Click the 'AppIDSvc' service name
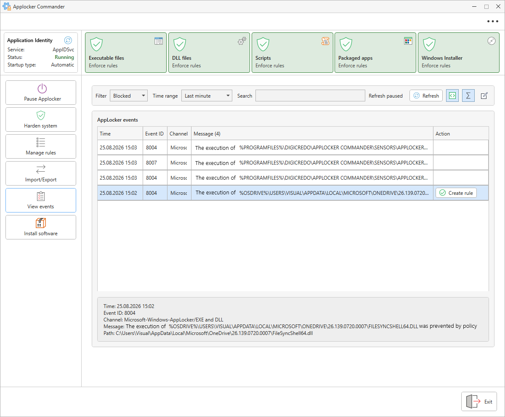Screen dimensions: 505x417 [63, 50]
